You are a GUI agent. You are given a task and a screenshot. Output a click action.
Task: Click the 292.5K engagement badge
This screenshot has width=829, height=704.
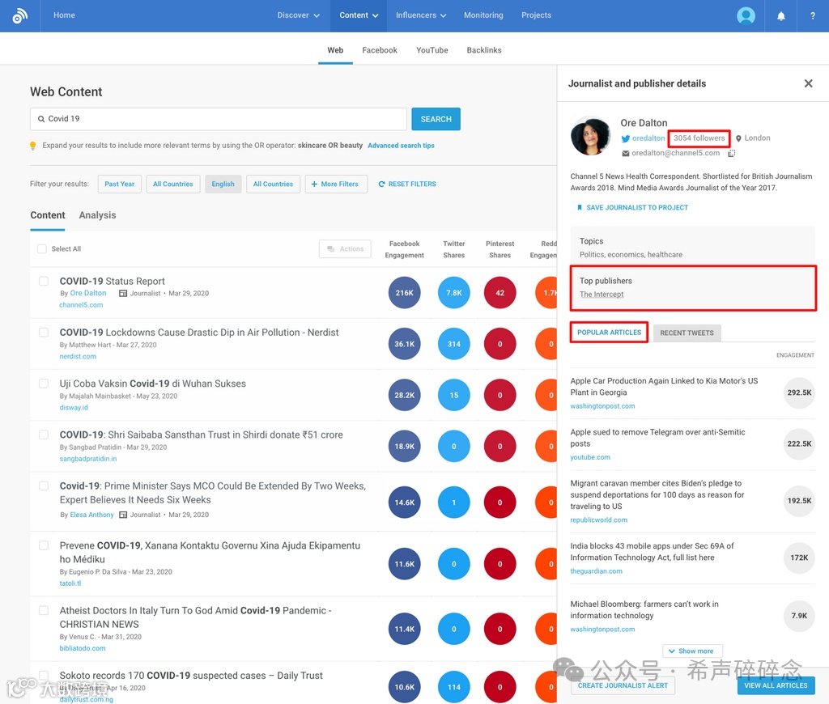click(x=799, y=392)
